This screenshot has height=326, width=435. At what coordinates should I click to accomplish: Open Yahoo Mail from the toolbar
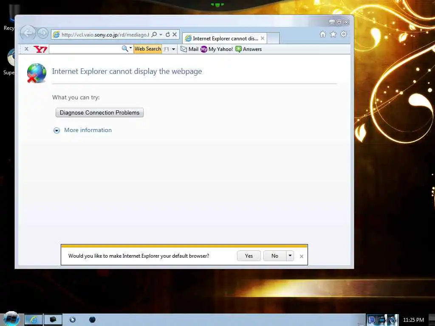(x=189, y=49)
